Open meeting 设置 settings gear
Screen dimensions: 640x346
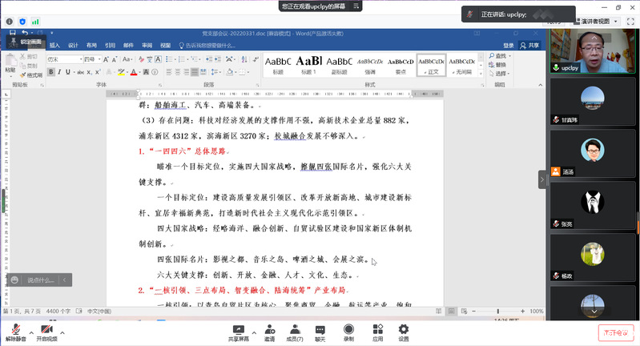[403, 333]
